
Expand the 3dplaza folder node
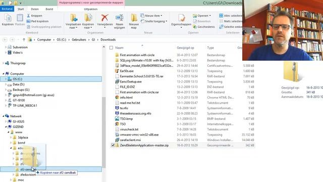11,137
